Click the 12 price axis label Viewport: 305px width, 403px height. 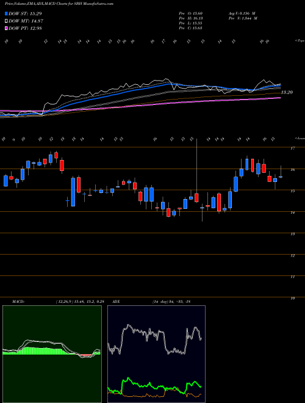pos(293,256)
